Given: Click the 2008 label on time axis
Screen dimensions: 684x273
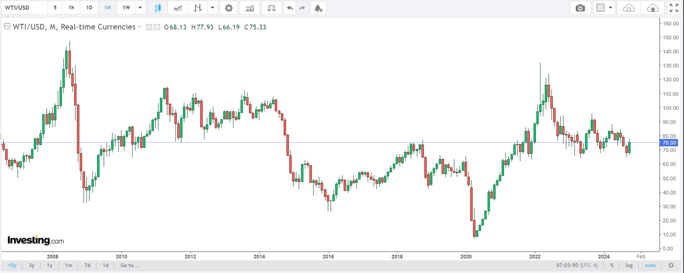Looking at the screenshot, I should click(52, 257).
